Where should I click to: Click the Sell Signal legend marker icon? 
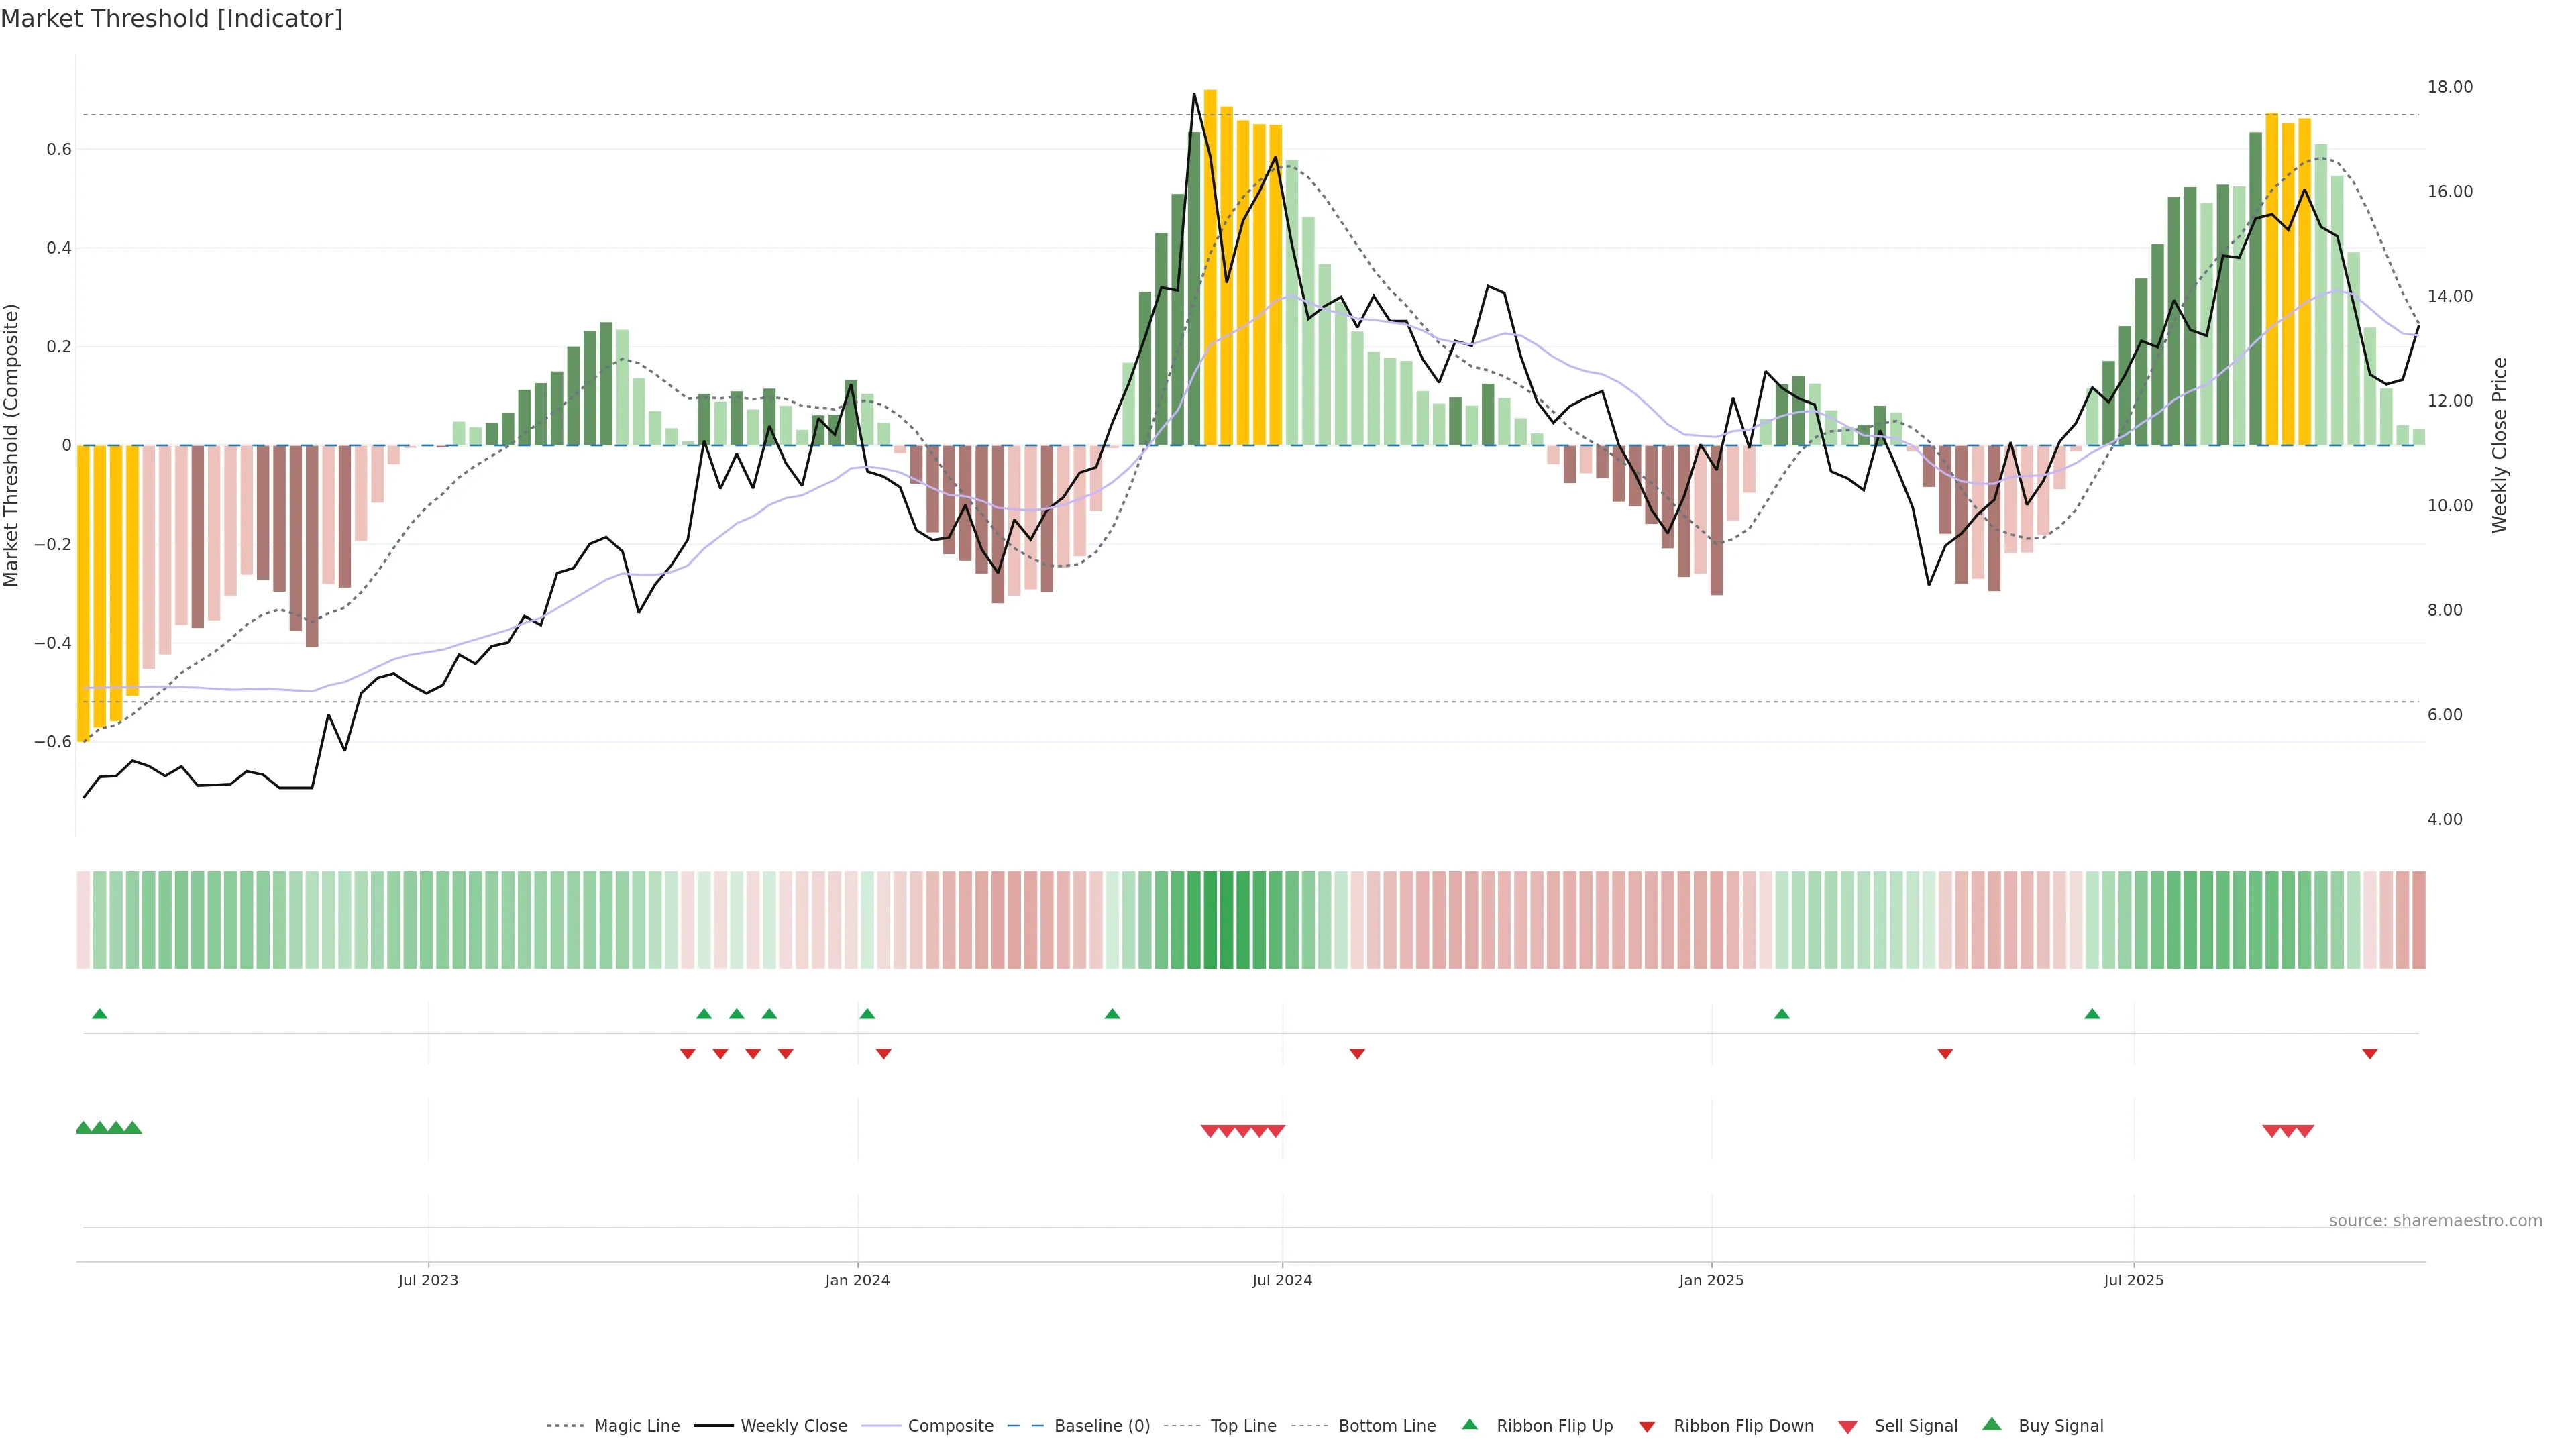pyautogui.click(x=1847, y=1427)
